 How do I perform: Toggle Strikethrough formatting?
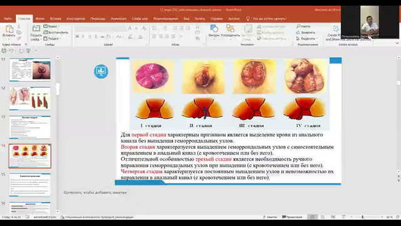pos(102,36)
